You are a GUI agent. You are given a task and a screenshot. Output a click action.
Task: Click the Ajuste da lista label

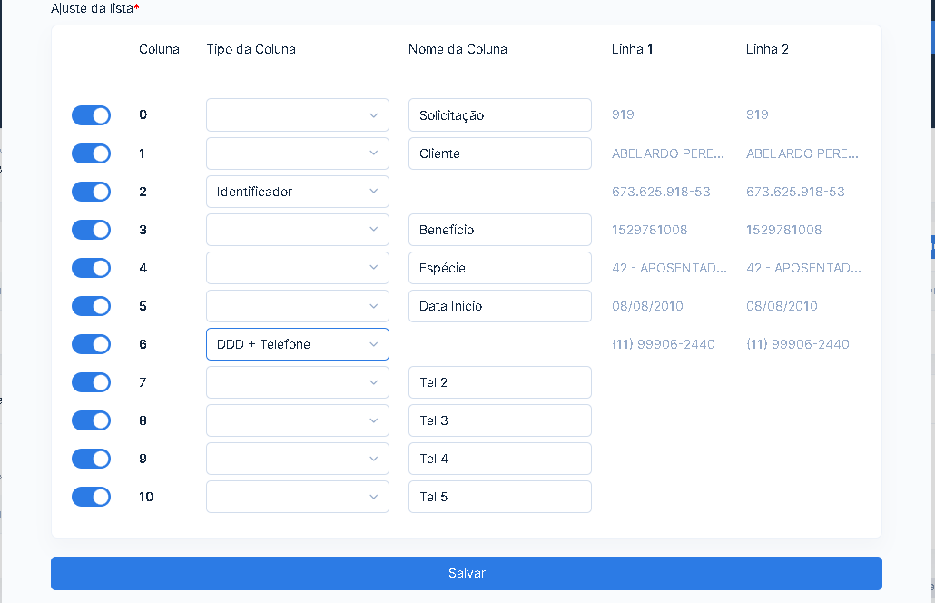click(94, 8)
